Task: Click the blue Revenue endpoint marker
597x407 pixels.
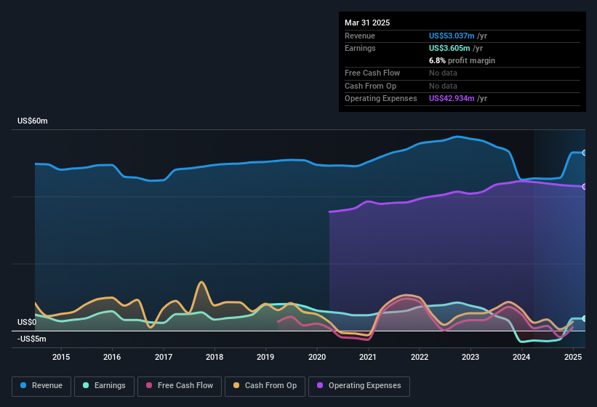Action: click(584, 153)
